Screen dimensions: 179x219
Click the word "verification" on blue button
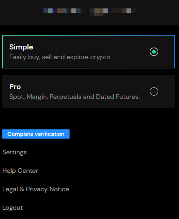click(x=50, y=134)
